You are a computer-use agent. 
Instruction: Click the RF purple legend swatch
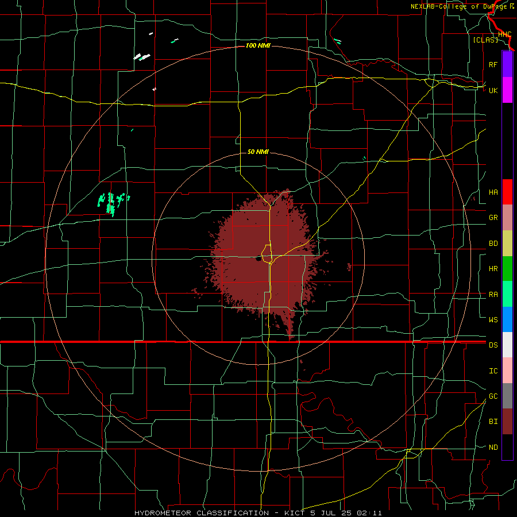point(507,64)
